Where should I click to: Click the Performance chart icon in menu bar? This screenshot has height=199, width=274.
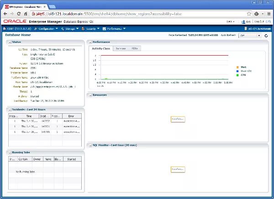pos(104,29)
